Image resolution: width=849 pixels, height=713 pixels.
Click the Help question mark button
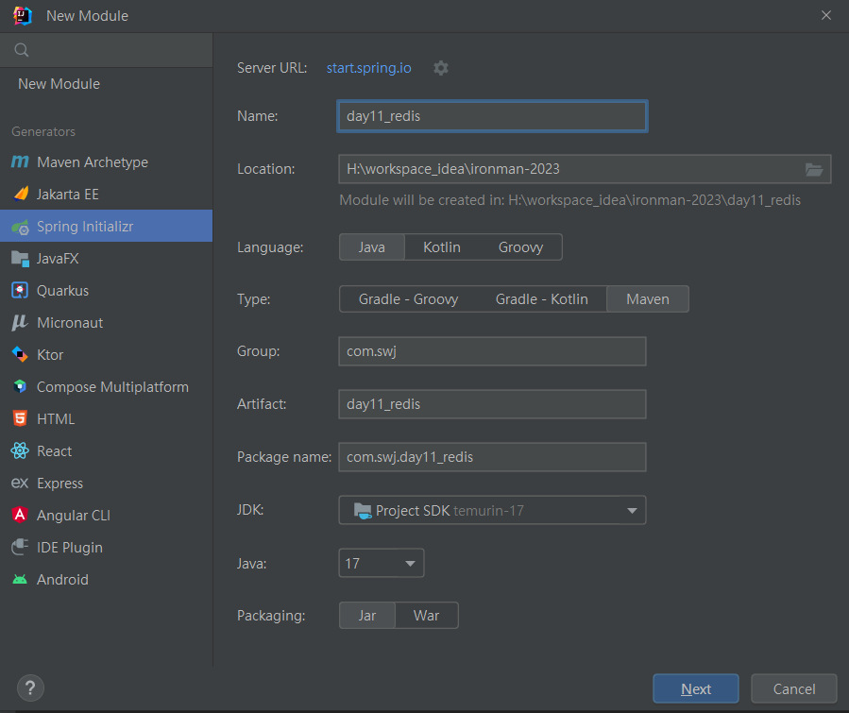coord(31,688)
